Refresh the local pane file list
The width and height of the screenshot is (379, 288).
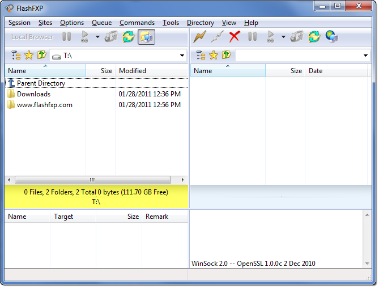tap(129, 37)
